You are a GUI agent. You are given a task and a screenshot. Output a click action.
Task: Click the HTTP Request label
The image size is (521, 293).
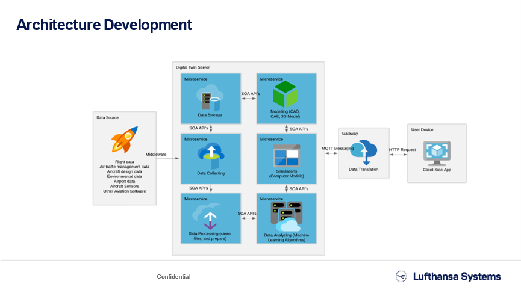coord(402,150)
